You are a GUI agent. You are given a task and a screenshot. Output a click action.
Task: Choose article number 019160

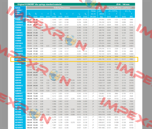coord(18,46)
